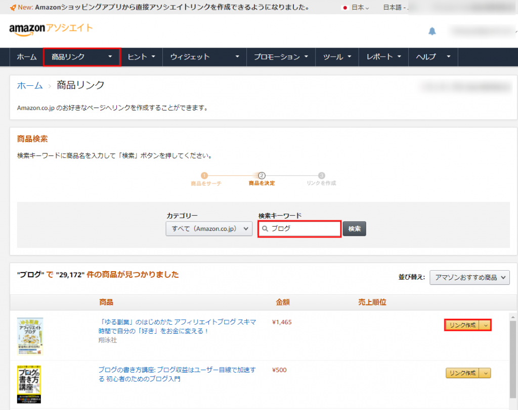
Task: Click the 商品検索 section heading
Action: click(x=32, y=139)
